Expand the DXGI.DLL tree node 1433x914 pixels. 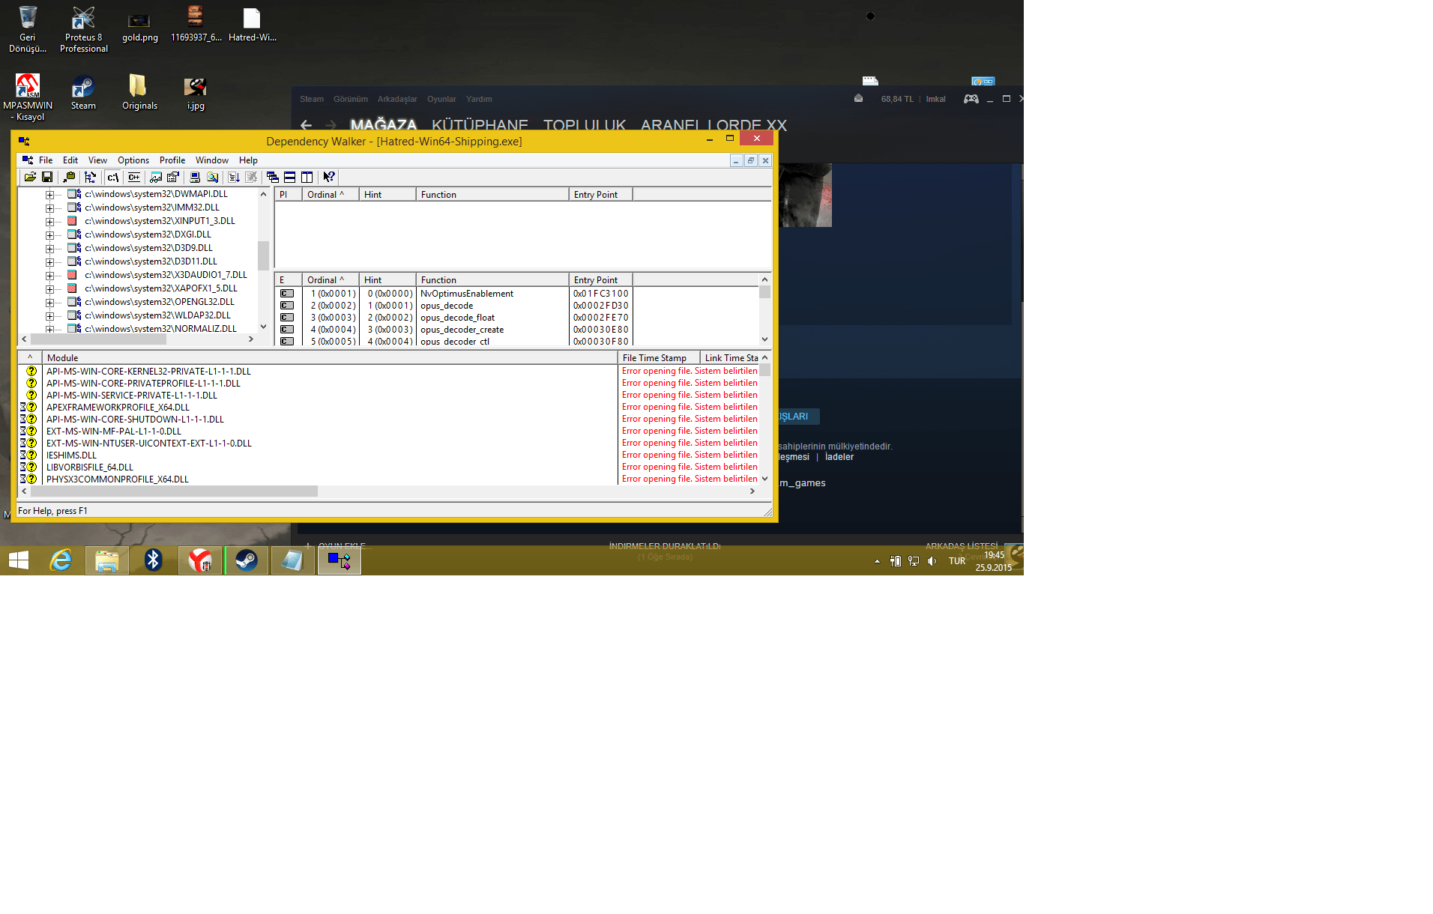pos(49,235)
